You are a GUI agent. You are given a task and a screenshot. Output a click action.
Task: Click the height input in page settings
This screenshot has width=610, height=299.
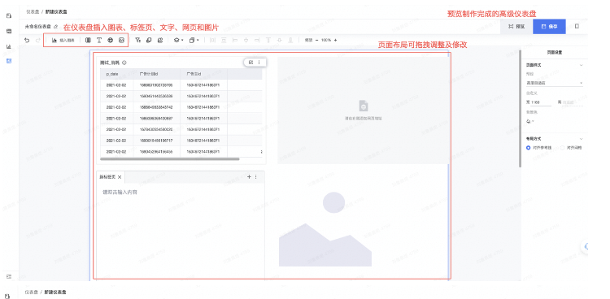click(x=573, y=102)
